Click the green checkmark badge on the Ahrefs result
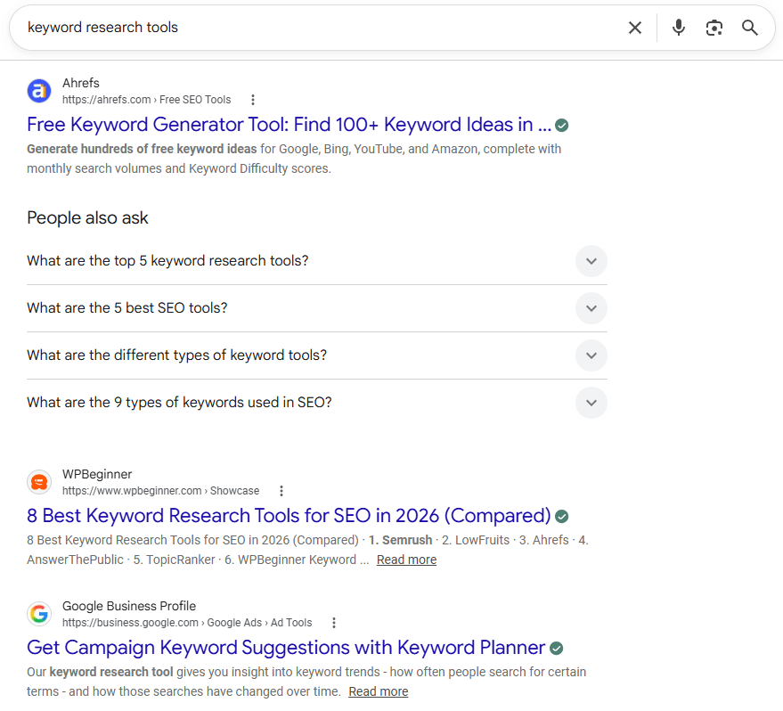 (562, 126)
